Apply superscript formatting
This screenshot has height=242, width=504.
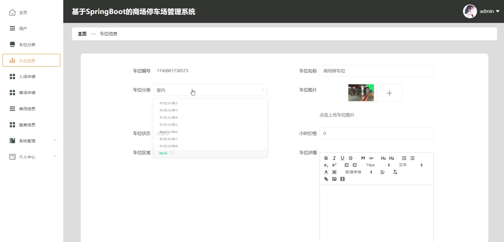(334, 165)
